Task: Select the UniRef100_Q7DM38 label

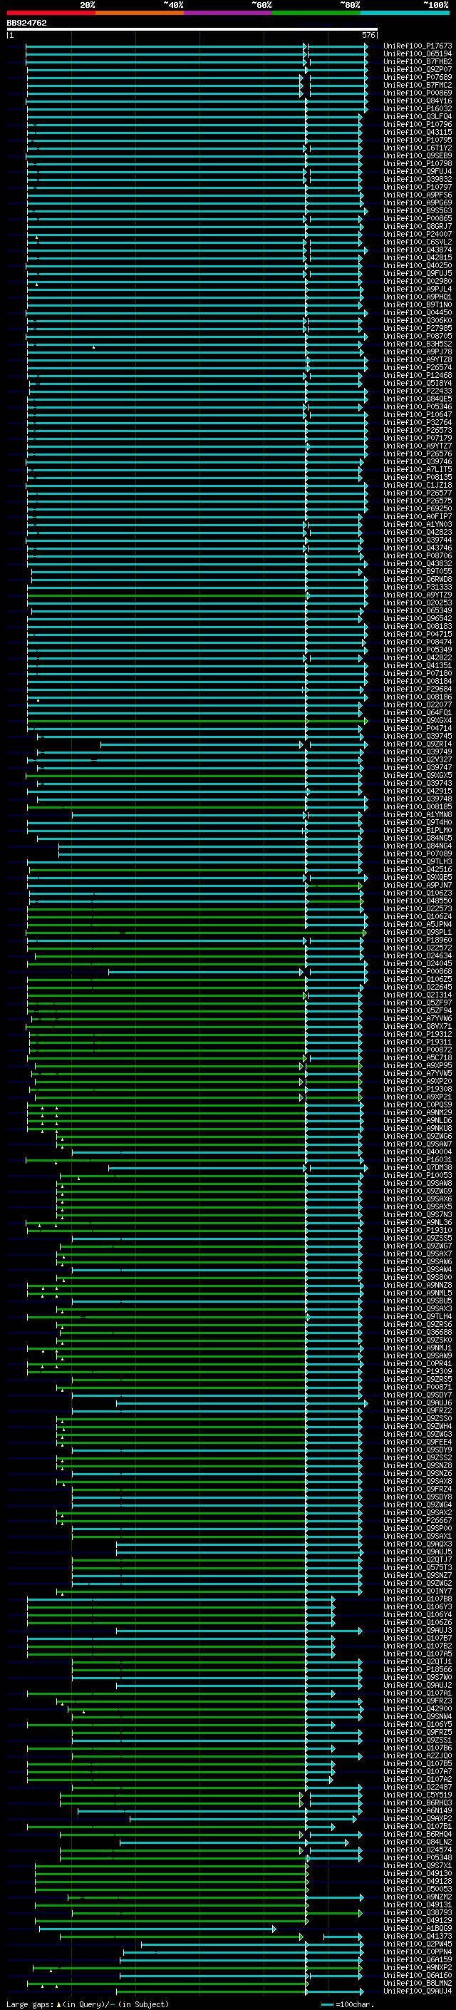Action: coord(418,1168)
